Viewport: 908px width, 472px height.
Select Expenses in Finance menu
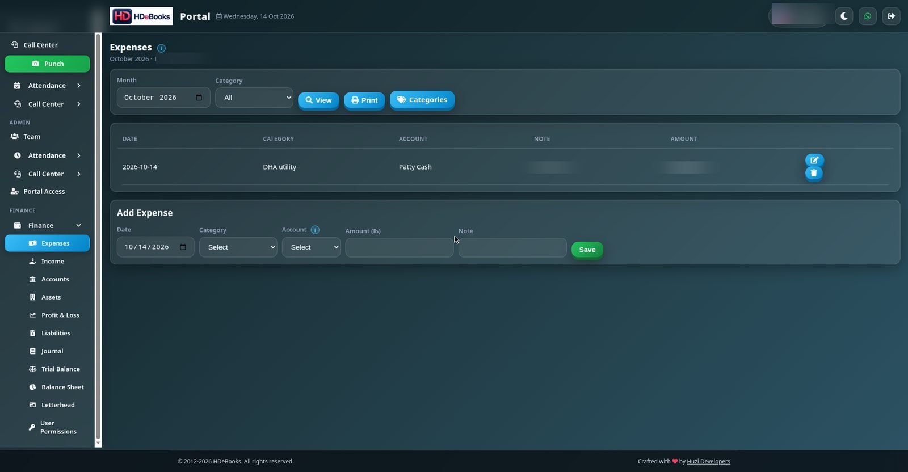point(47,243)
